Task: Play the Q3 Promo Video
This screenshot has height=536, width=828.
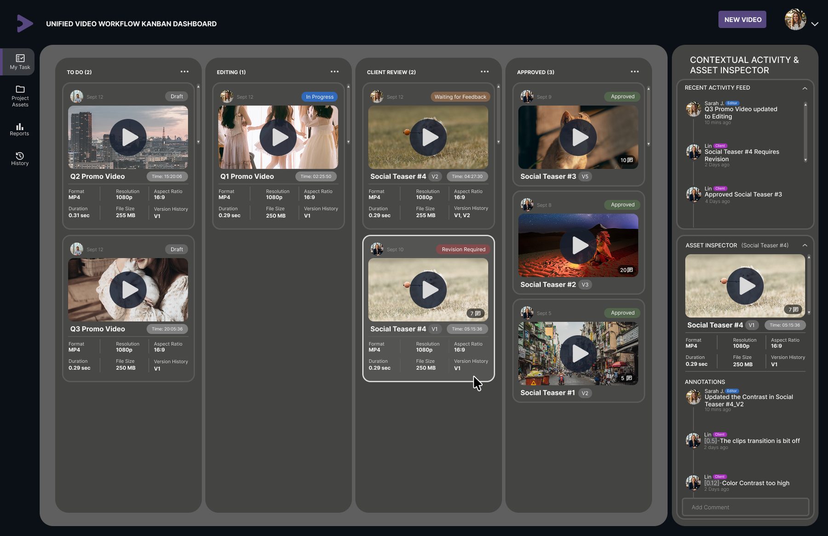Action: tap(128, 290)
